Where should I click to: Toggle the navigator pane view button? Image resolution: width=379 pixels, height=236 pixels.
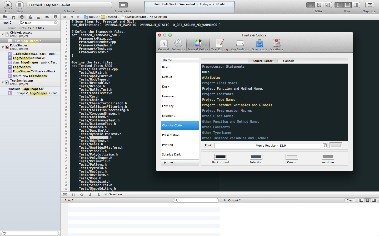[x=339, y=5]
